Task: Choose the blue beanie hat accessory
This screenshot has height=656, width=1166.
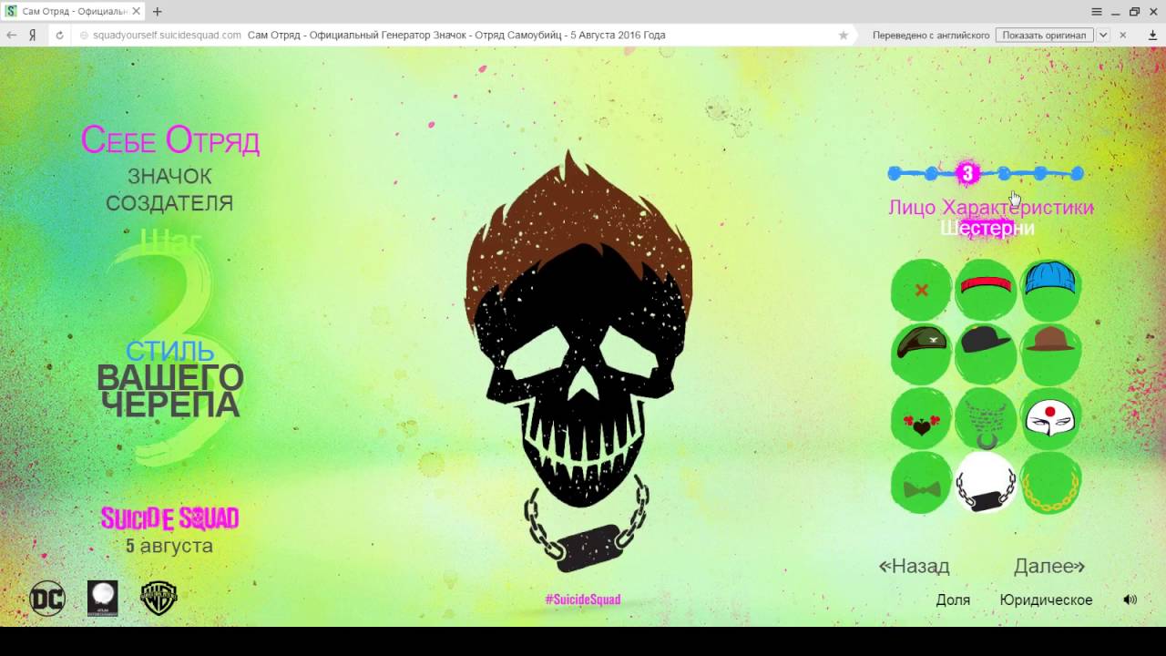Action: click(1050, 290)
